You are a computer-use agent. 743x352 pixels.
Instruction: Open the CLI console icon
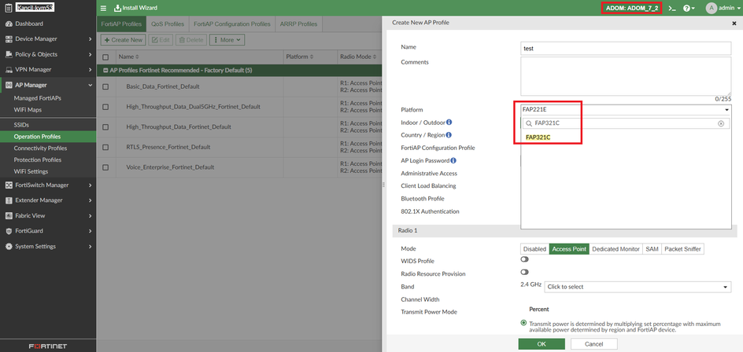(671, 8)
